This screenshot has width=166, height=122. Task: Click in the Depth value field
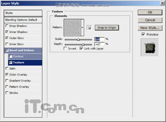[x=99, y=44]
